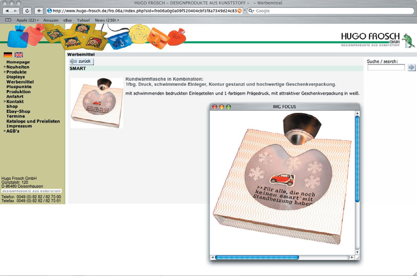Open the Ebay-Shop link
417x276 pixels.
18,111
